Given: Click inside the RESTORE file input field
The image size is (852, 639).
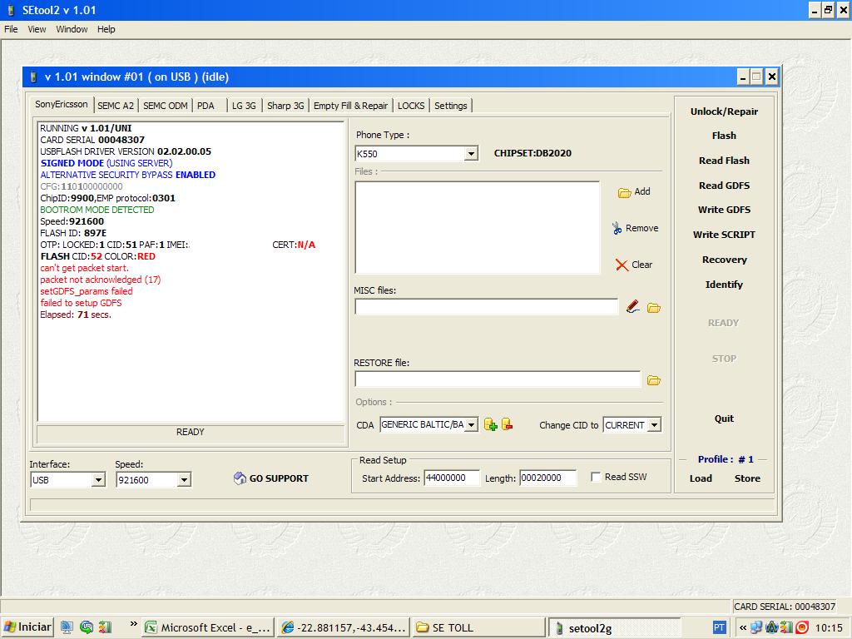Looking at the screenshot, I should (498, 379).
